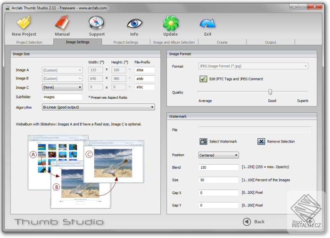Click the Image C Width field
Viewport: 330px width, 238px height.
pos(96,87)
